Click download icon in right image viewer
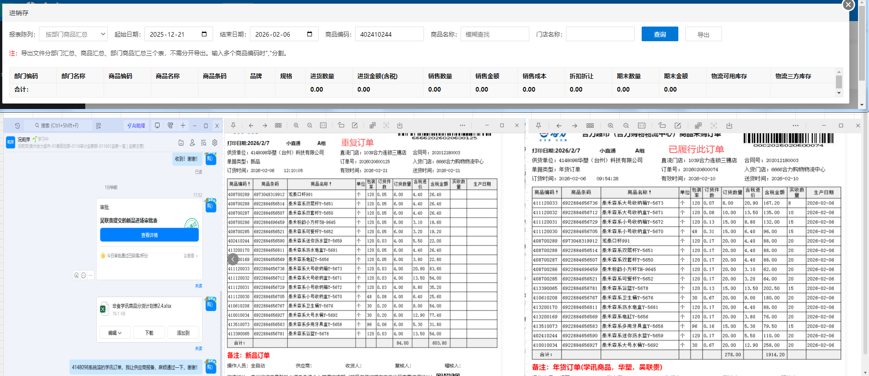 coord(729,125)
